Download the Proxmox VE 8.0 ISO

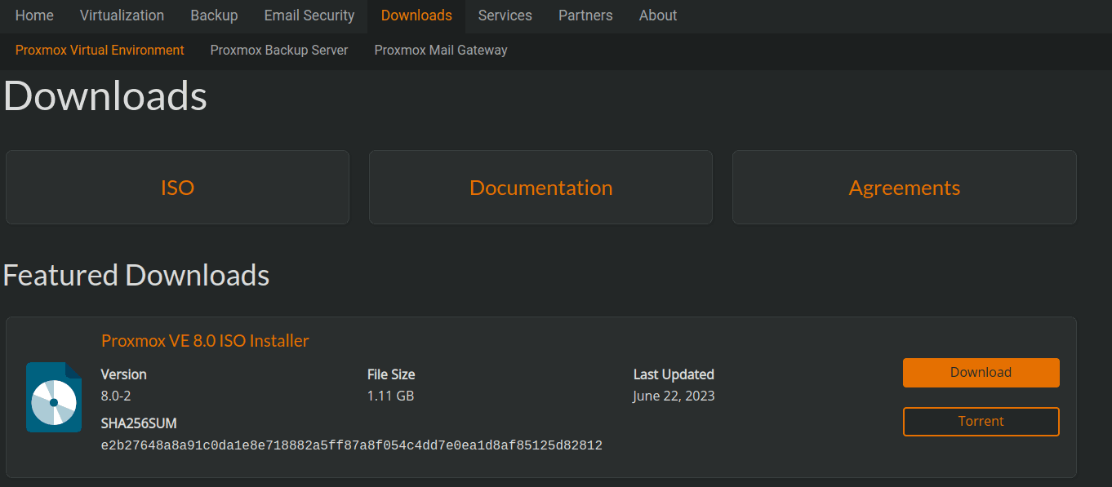[x=981, y=373]
